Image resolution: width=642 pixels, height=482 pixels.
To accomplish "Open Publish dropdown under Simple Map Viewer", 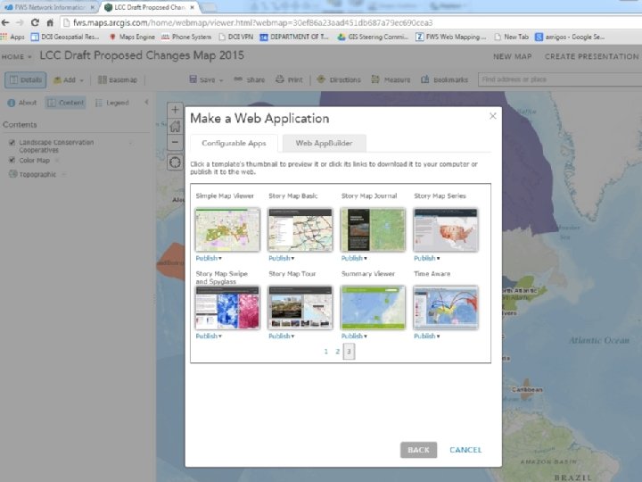I will [x=209, y=258].
